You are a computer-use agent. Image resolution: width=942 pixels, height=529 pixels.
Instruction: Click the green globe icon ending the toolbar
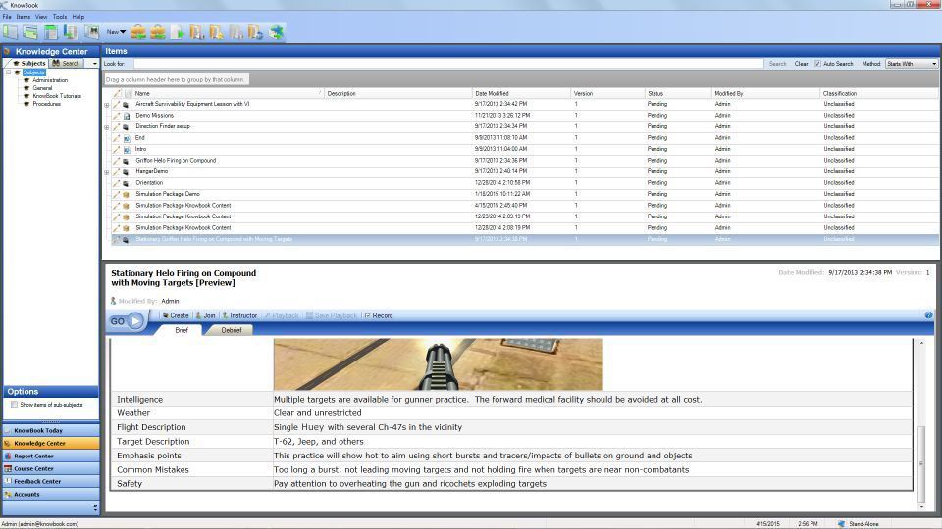[278, 32]
